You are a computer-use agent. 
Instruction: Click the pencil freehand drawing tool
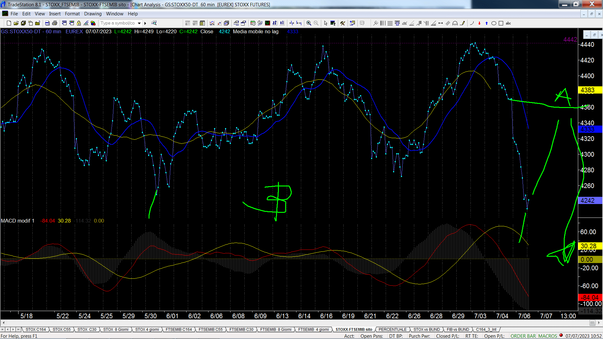(462, 23)
